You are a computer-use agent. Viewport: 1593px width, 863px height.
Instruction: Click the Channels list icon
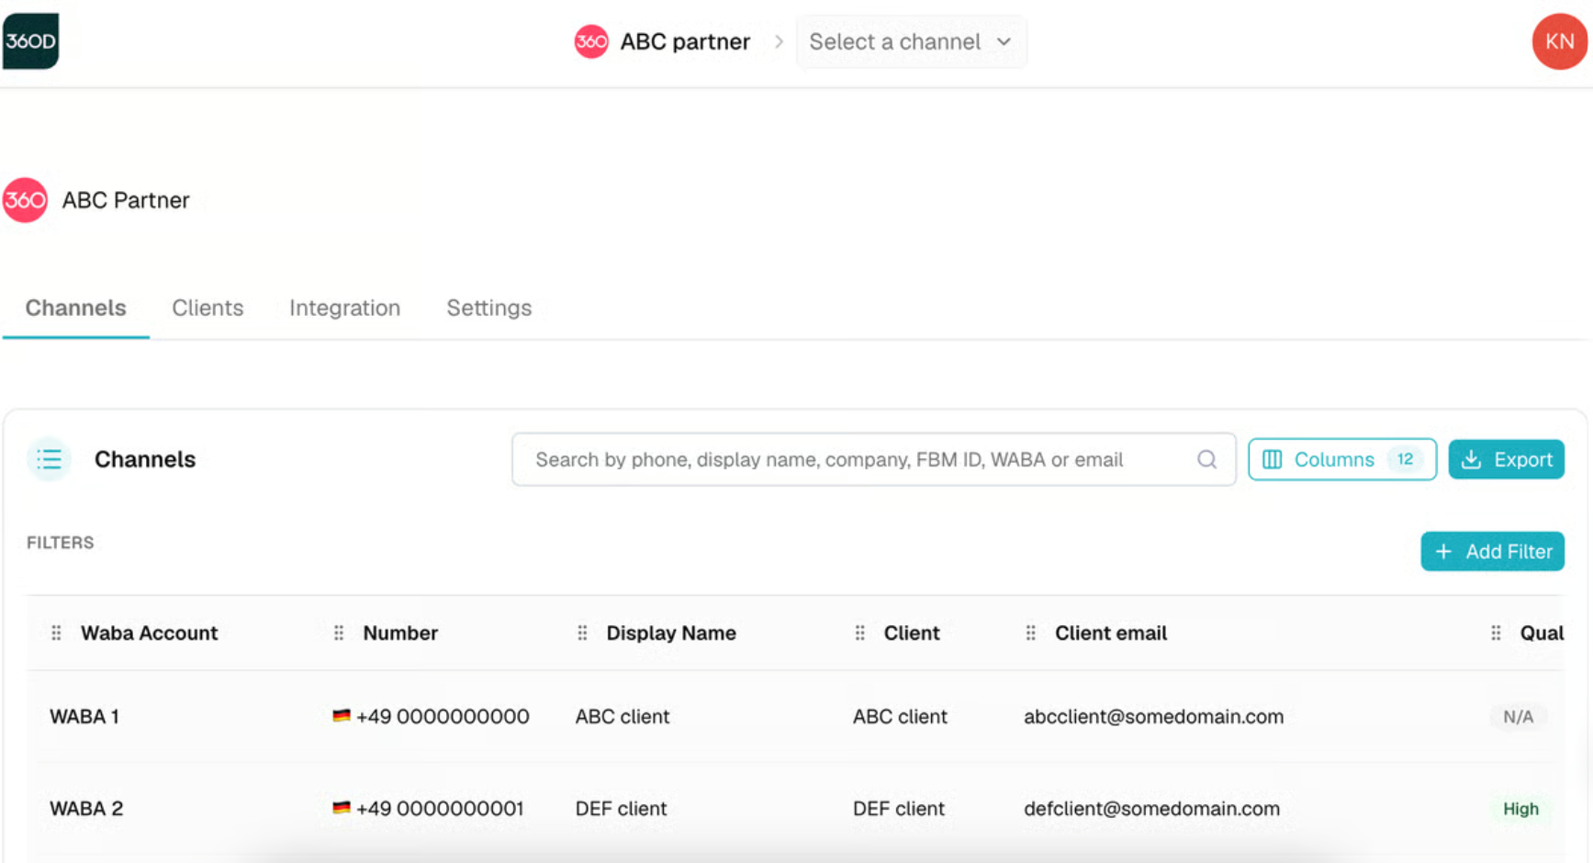(50, 459)
